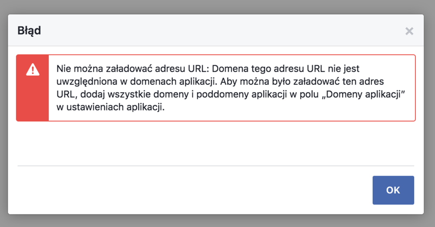Close the Błąd dialog with the X

point(409,31)
